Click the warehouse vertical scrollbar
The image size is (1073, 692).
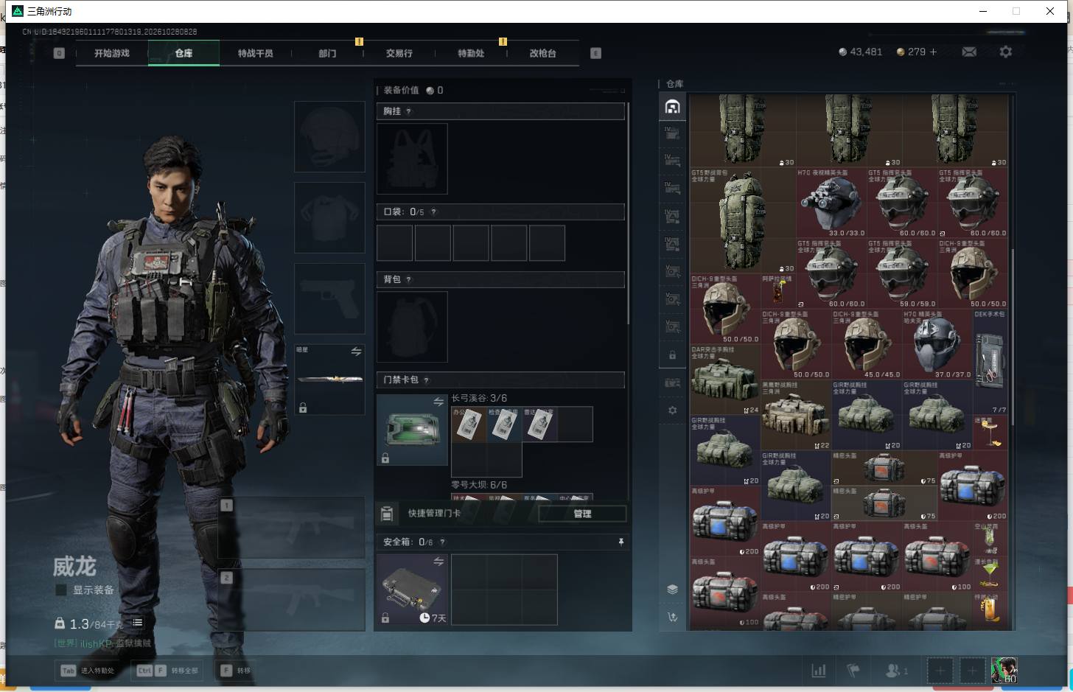tap(1013, 337)
